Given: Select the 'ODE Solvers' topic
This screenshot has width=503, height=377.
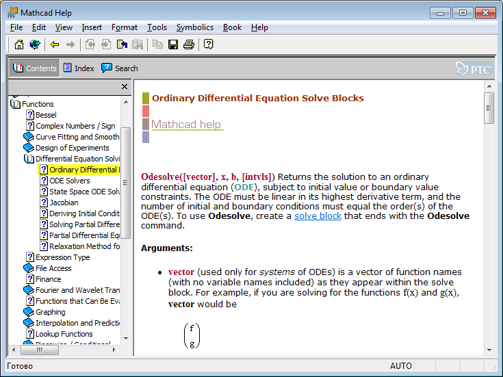Looking at the screenshot, I should (x=70, y=181).
